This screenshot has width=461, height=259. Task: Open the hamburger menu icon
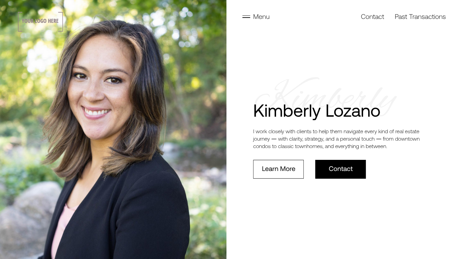(246, 17)
